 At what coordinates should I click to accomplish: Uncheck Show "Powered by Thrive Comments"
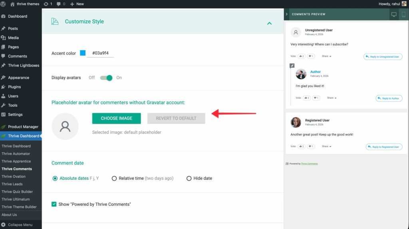(54, 204)
